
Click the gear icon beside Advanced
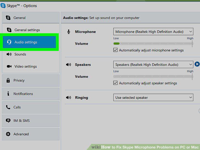click(x=8, y=134)
